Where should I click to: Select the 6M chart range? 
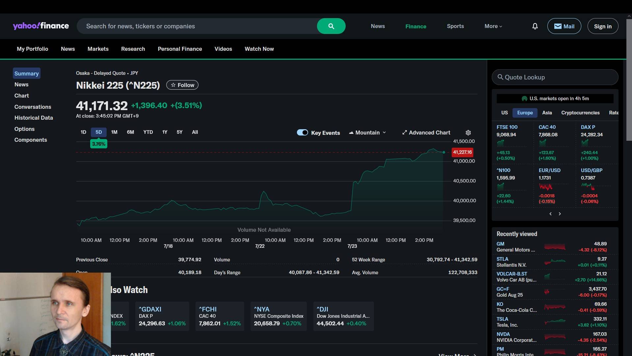click(130, 132)
